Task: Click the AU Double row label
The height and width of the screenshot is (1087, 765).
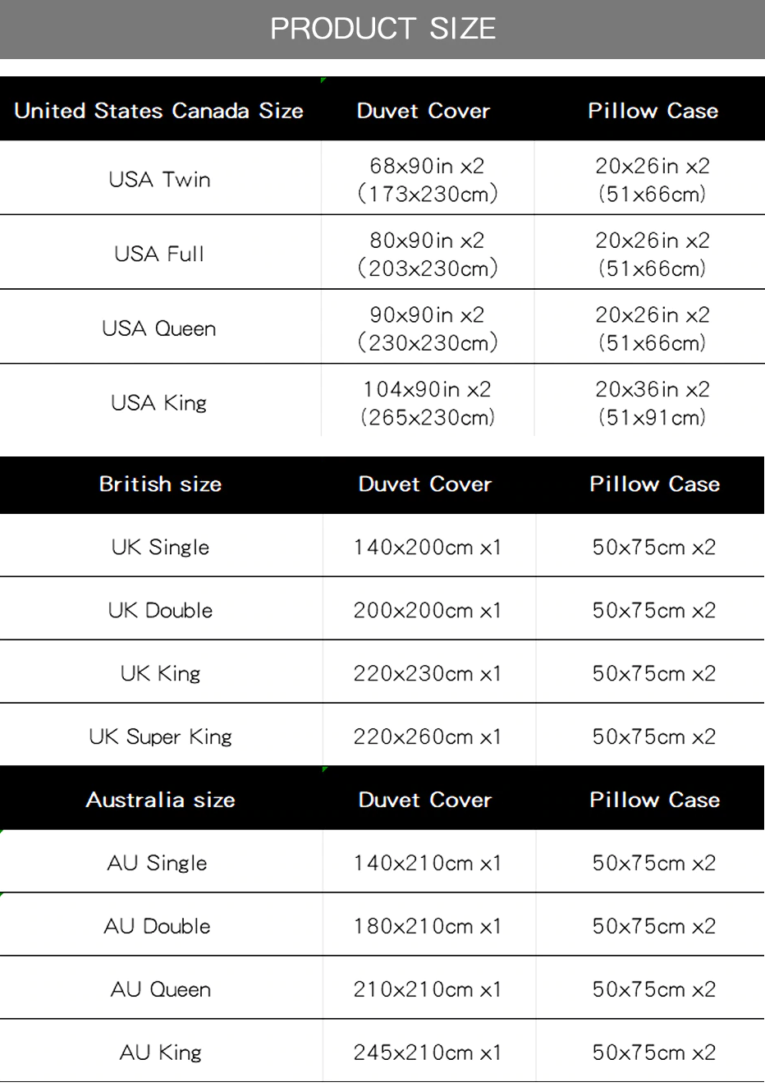Action: pos(158,927)
